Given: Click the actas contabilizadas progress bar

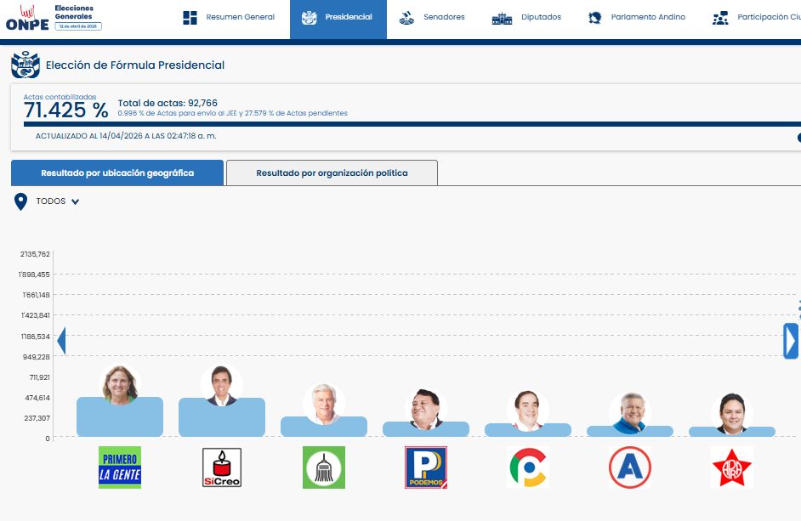Looking at the screenshot, I should 412,124.
